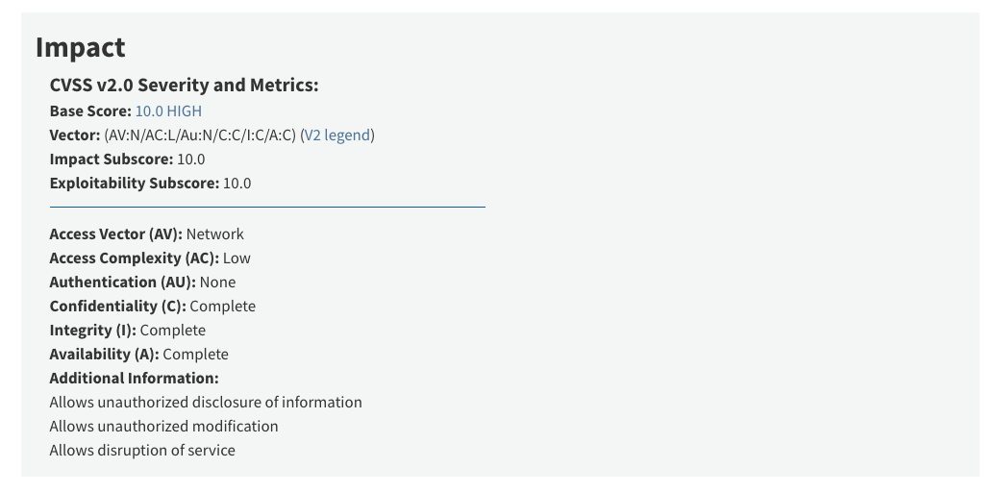Click the Additional Information label
The width and height of the screenshot is (995, 492).
click(134, 379)
